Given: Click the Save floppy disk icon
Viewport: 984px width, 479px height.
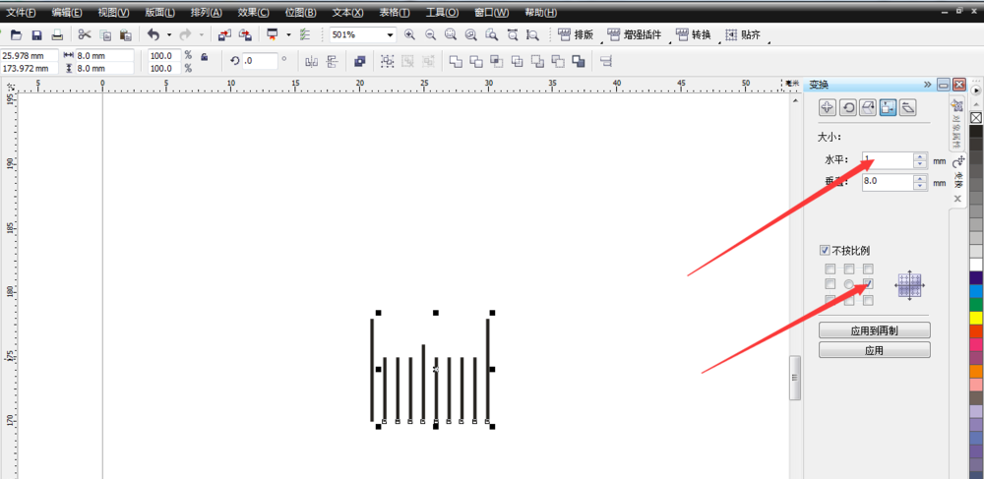Looking at the screenshot, I should click(36, 35).
